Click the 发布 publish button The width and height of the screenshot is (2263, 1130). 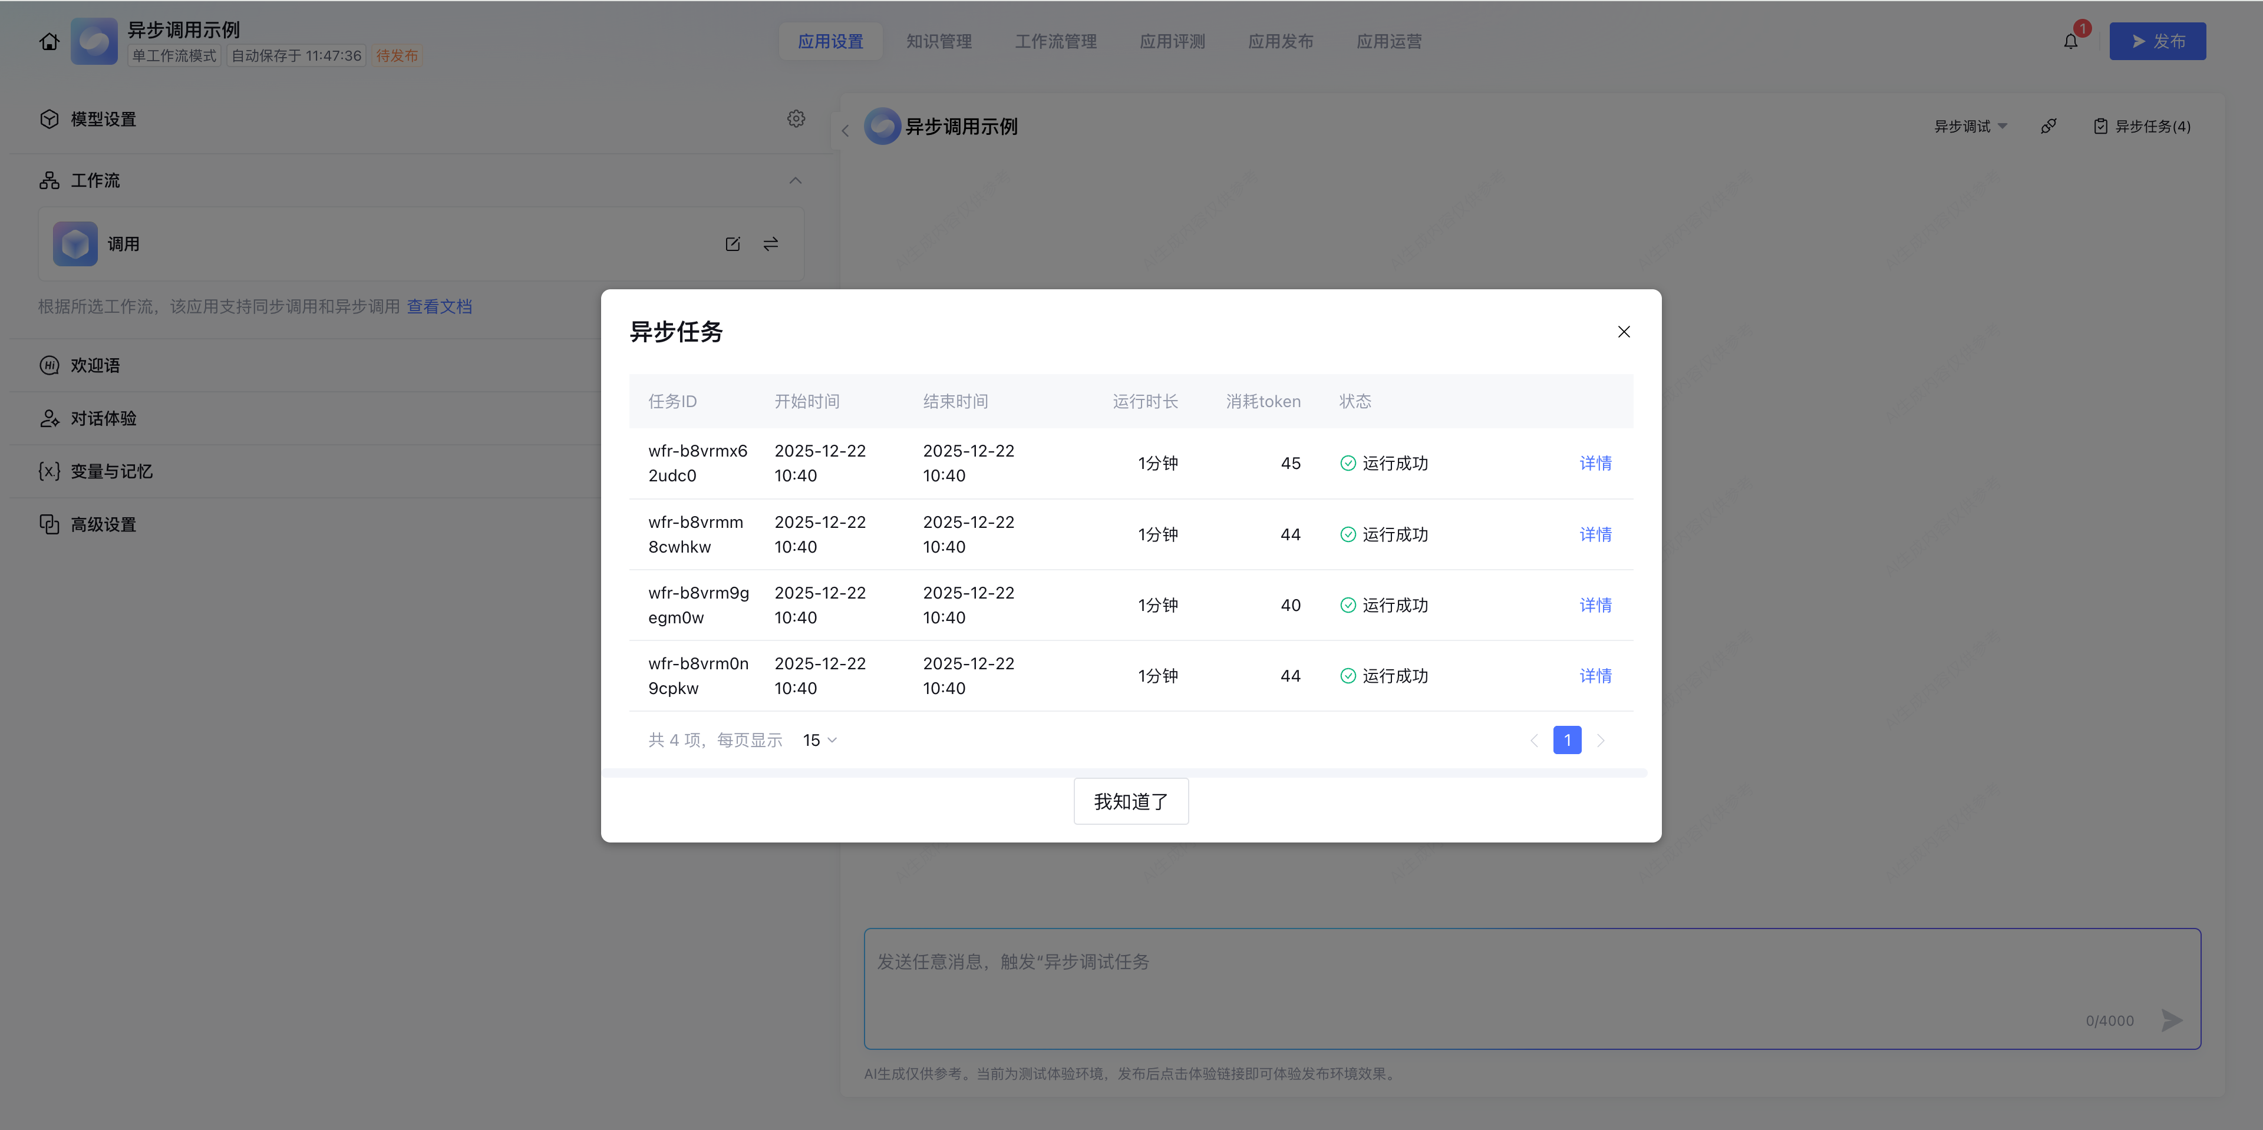[2157, 41]
